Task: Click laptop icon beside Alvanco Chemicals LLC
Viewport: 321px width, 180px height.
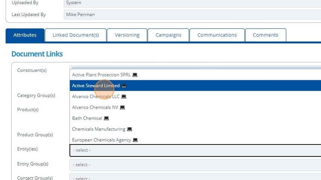Action: [x=124, y=97]
